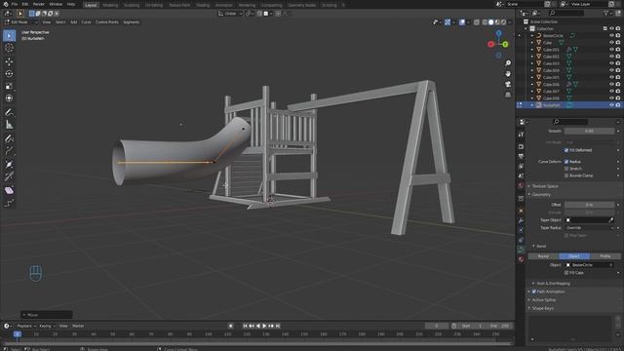Open the timeline Playback dropdown
Viewport: 624px width, 351px height.
click(26, 326)
